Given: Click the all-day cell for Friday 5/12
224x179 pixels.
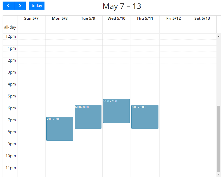Looking at the screenshot, I should tap(174, 27).
